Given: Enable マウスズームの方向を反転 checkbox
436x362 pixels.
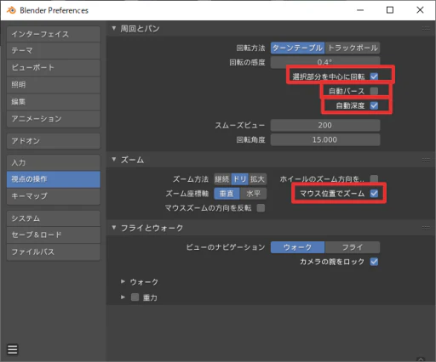Looking at the screenshot, I should (261, 208).
